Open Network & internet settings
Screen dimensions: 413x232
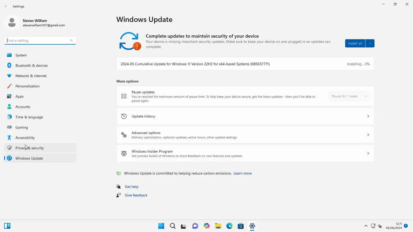click(40, 76)
